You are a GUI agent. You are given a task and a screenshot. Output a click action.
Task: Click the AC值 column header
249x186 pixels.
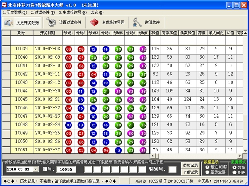pos(230,33)
